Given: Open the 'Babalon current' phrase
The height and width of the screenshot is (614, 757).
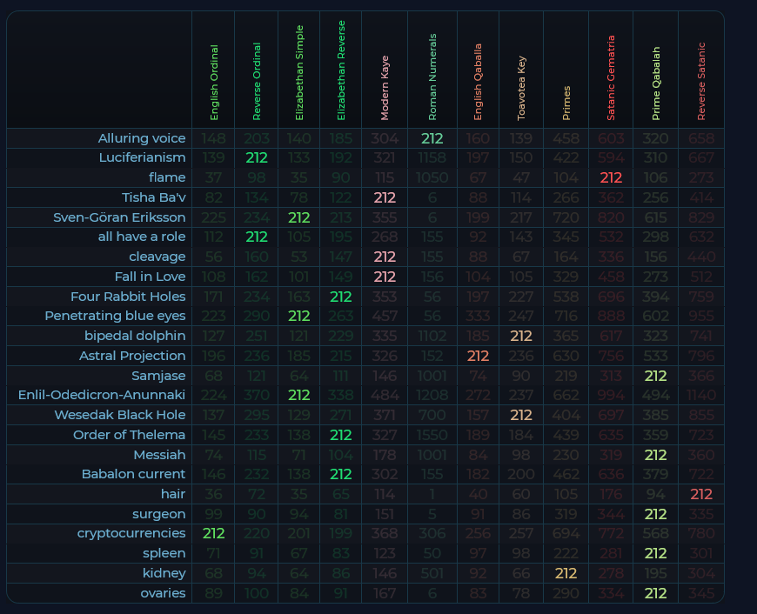Looking at the screenshot, I should click(x=133, y=474).
